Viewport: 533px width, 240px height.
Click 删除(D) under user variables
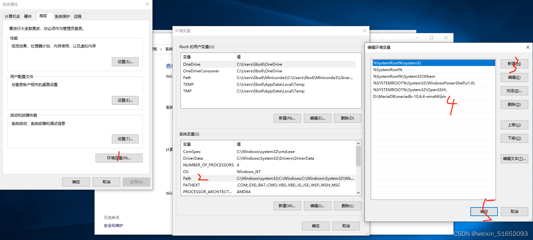347,118
